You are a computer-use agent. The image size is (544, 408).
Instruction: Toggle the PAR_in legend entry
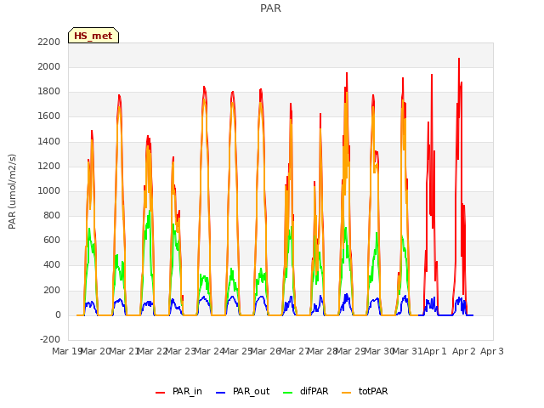point(178,391)
